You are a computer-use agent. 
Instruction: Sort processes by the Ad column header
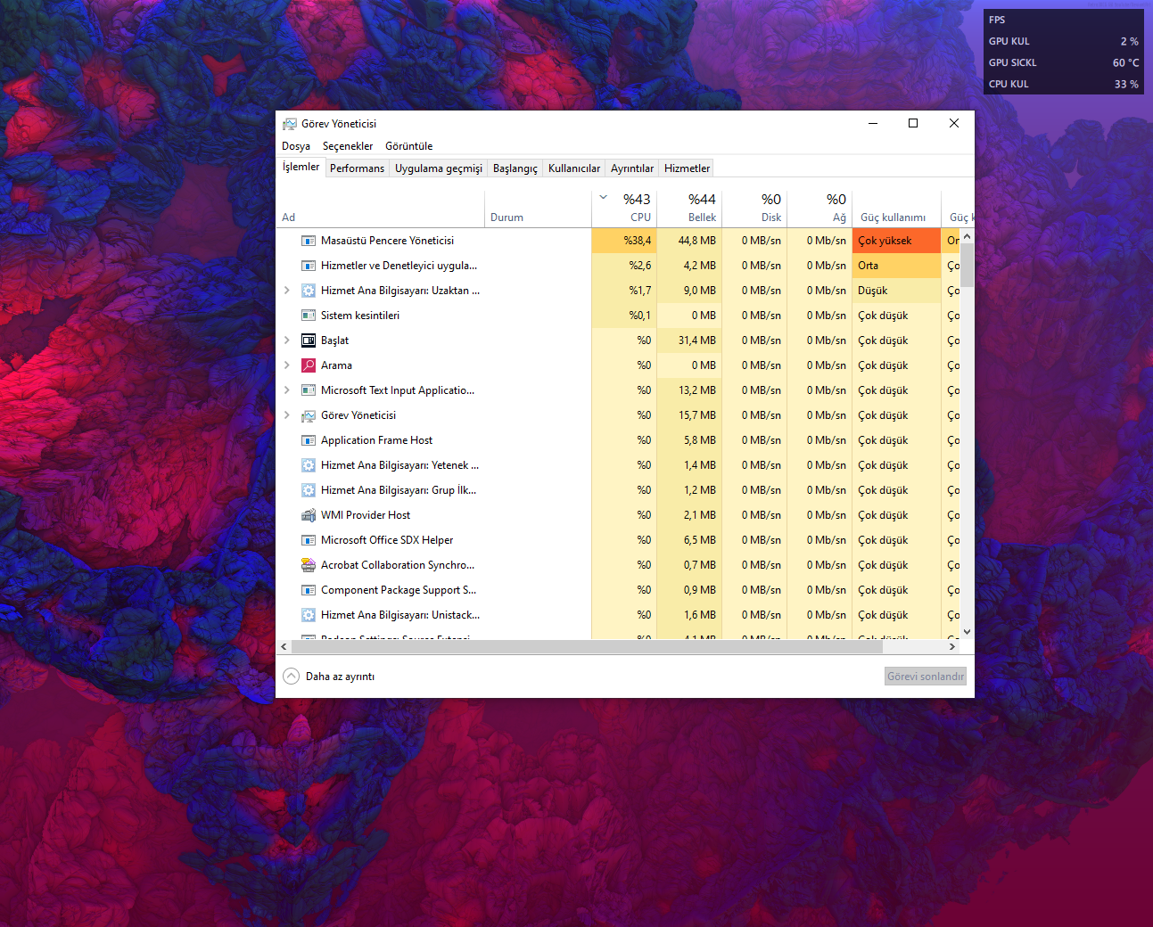381,209
